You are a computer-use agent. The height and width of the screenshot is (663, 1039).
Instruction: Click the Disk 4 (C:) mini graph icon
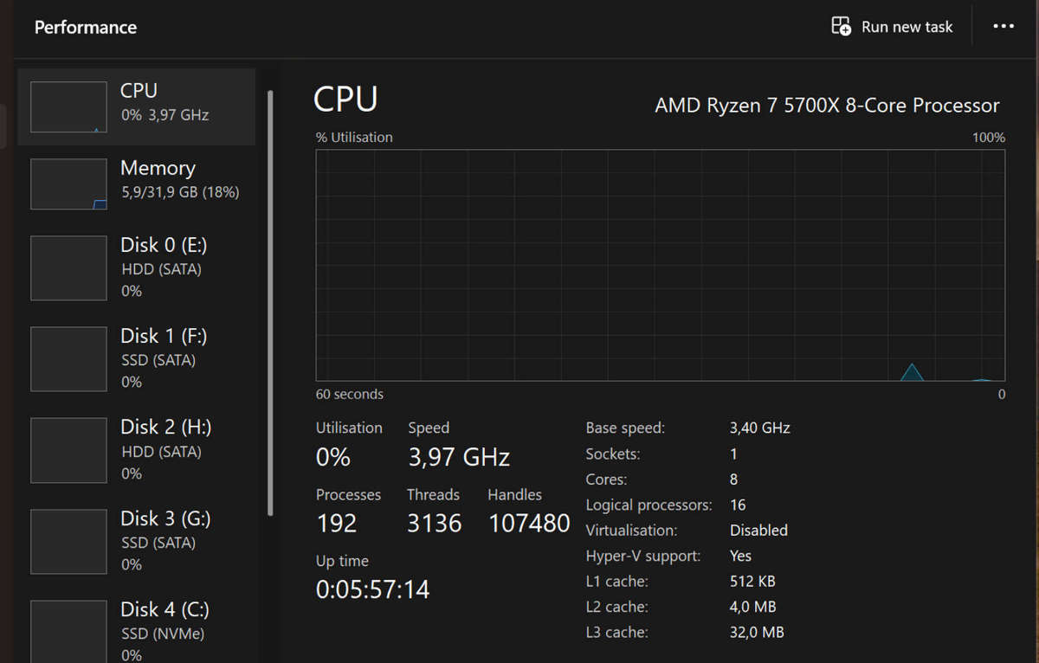click(x=68, y=631)
